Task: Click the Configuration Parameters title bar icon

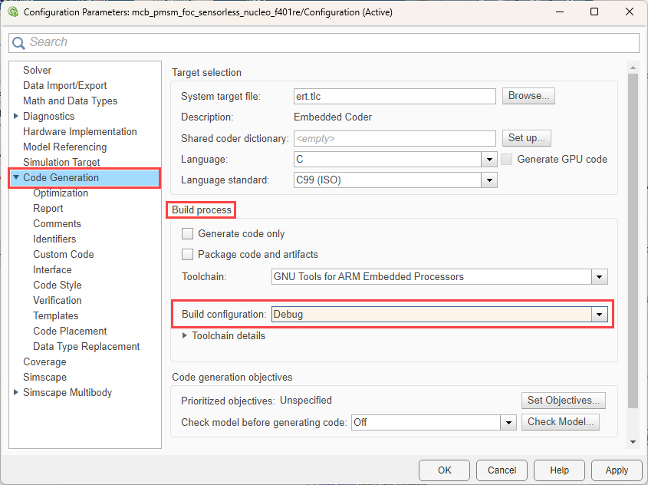Action: (12, 12)
